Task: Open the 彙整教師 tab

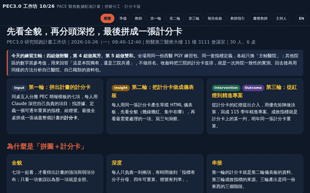Action: point(260,18)
